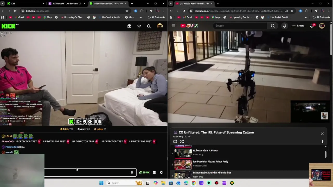333x187 pixels.
Task: Open Google Chrome from the taskbar
Action: [x=194, y=183]
